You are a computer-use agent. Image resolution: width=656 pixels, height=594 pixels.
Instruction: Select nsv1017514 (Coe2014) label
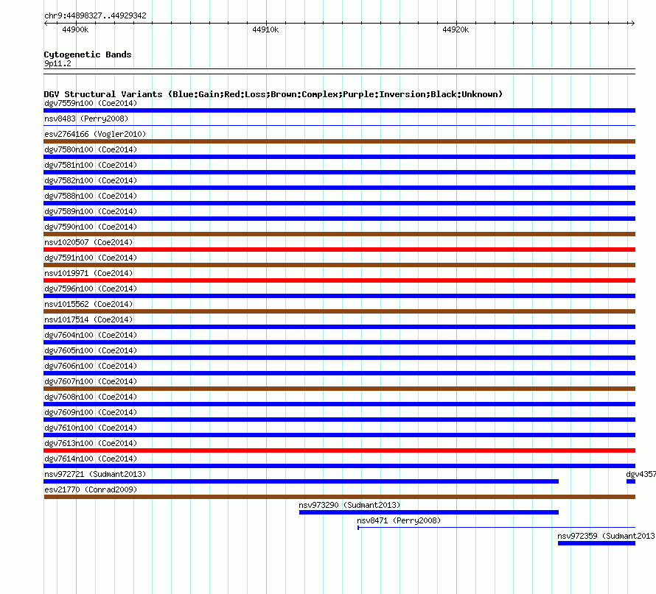(88, 319)
